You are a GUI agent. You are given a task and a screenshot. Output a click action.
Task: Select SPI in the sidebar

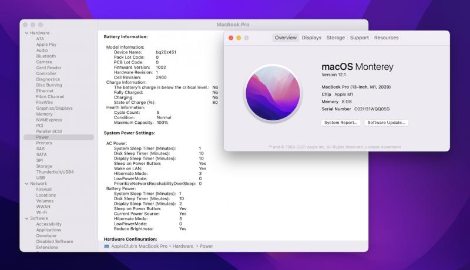click(x=39, y=160)
